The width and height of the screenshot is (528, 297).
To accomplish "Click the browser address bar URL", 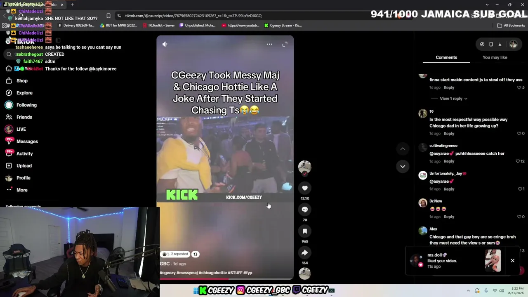I will [x=193, y=16].
